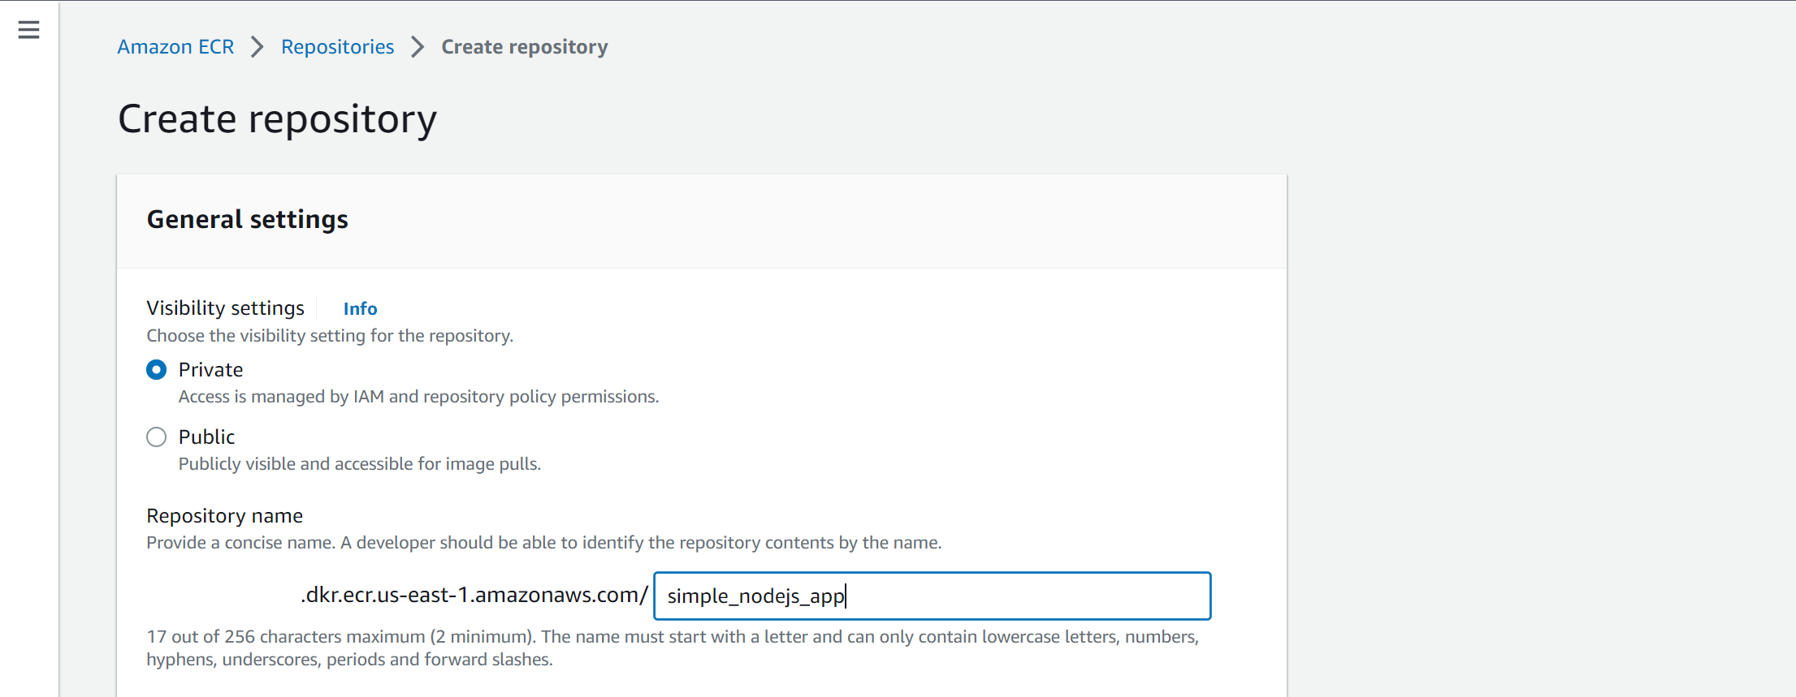Click the dkr.ecr.us-east-1.amazonaws.com registry prefix
Viewport: 1796px width, 697px height.
pyautogui.click(x=474, y=596)
